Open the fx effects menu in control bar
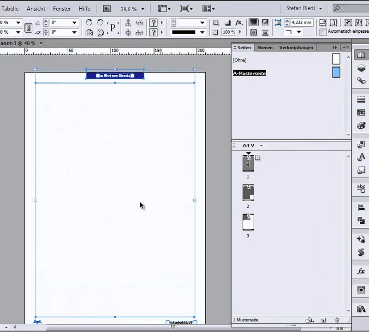The image size is (369, 332). pos(238,22)
